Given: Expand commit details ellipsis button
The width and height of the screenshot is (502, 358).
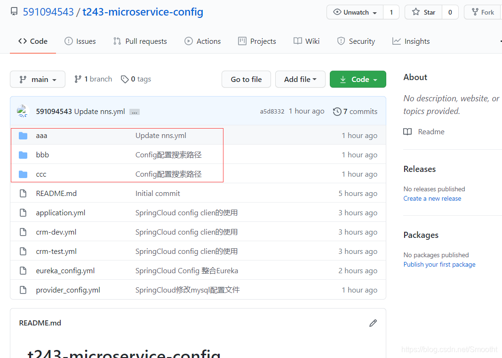Looking at the screenshot, I should point(135,112).
